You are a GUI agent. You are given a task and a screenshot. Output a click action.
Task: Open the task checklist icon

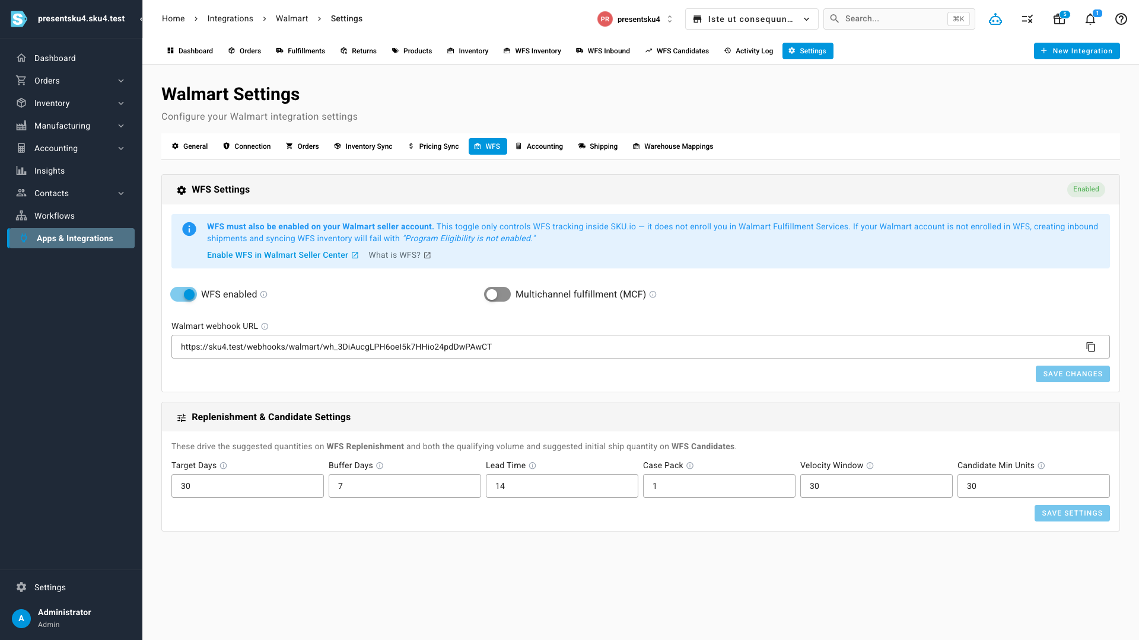[1027, 19]
